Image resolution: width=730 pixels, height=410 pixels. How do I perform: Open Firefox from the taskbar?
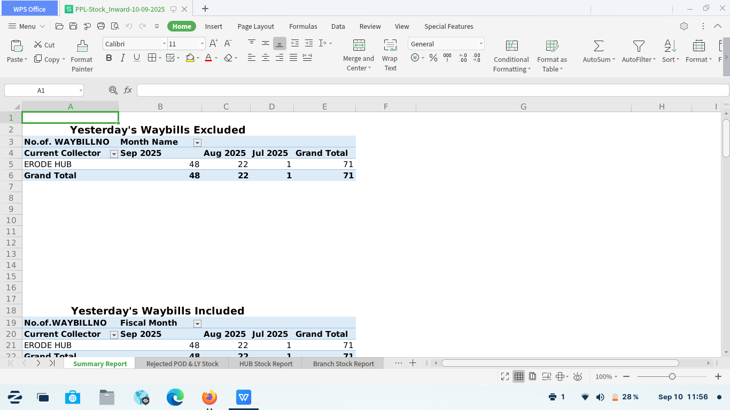tap(209, 397)
